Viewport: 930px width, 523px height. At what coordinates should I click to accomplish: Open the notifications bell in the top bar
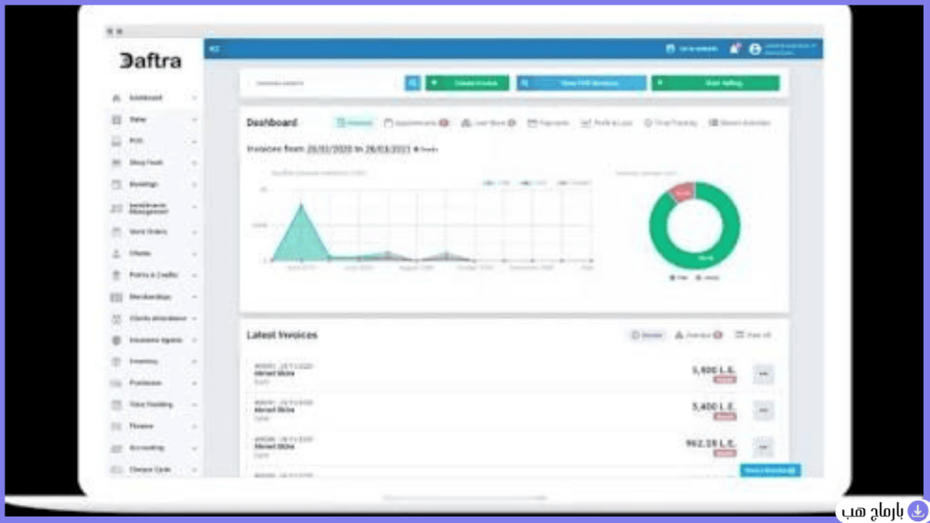click(x=735, y=49)
